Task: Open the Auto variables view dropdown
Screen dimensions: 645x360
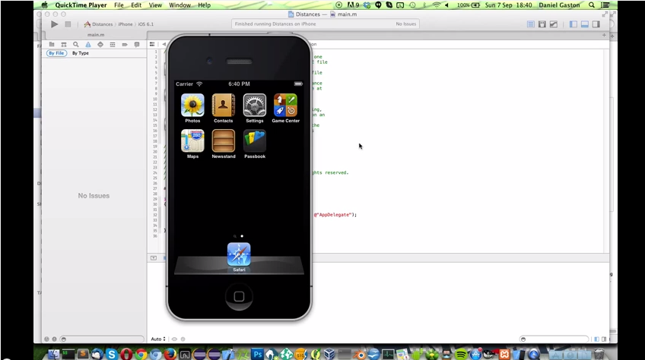Action: (158, 339)
